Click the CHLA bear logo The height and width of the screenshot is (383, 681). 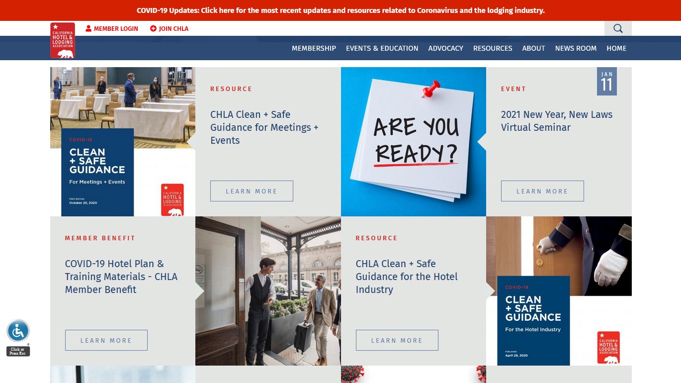(x=63, y=40)
